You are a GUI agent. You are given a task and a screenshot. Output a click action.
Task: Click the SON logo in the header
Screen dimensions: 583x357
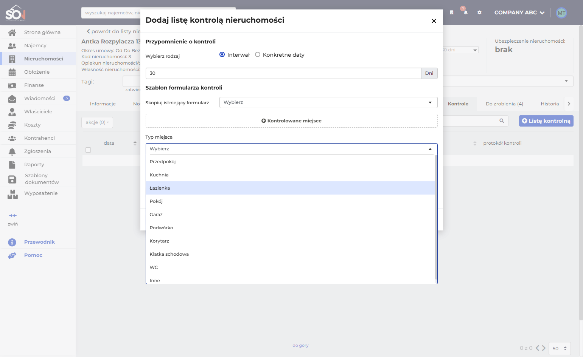(x=16, y=13)
